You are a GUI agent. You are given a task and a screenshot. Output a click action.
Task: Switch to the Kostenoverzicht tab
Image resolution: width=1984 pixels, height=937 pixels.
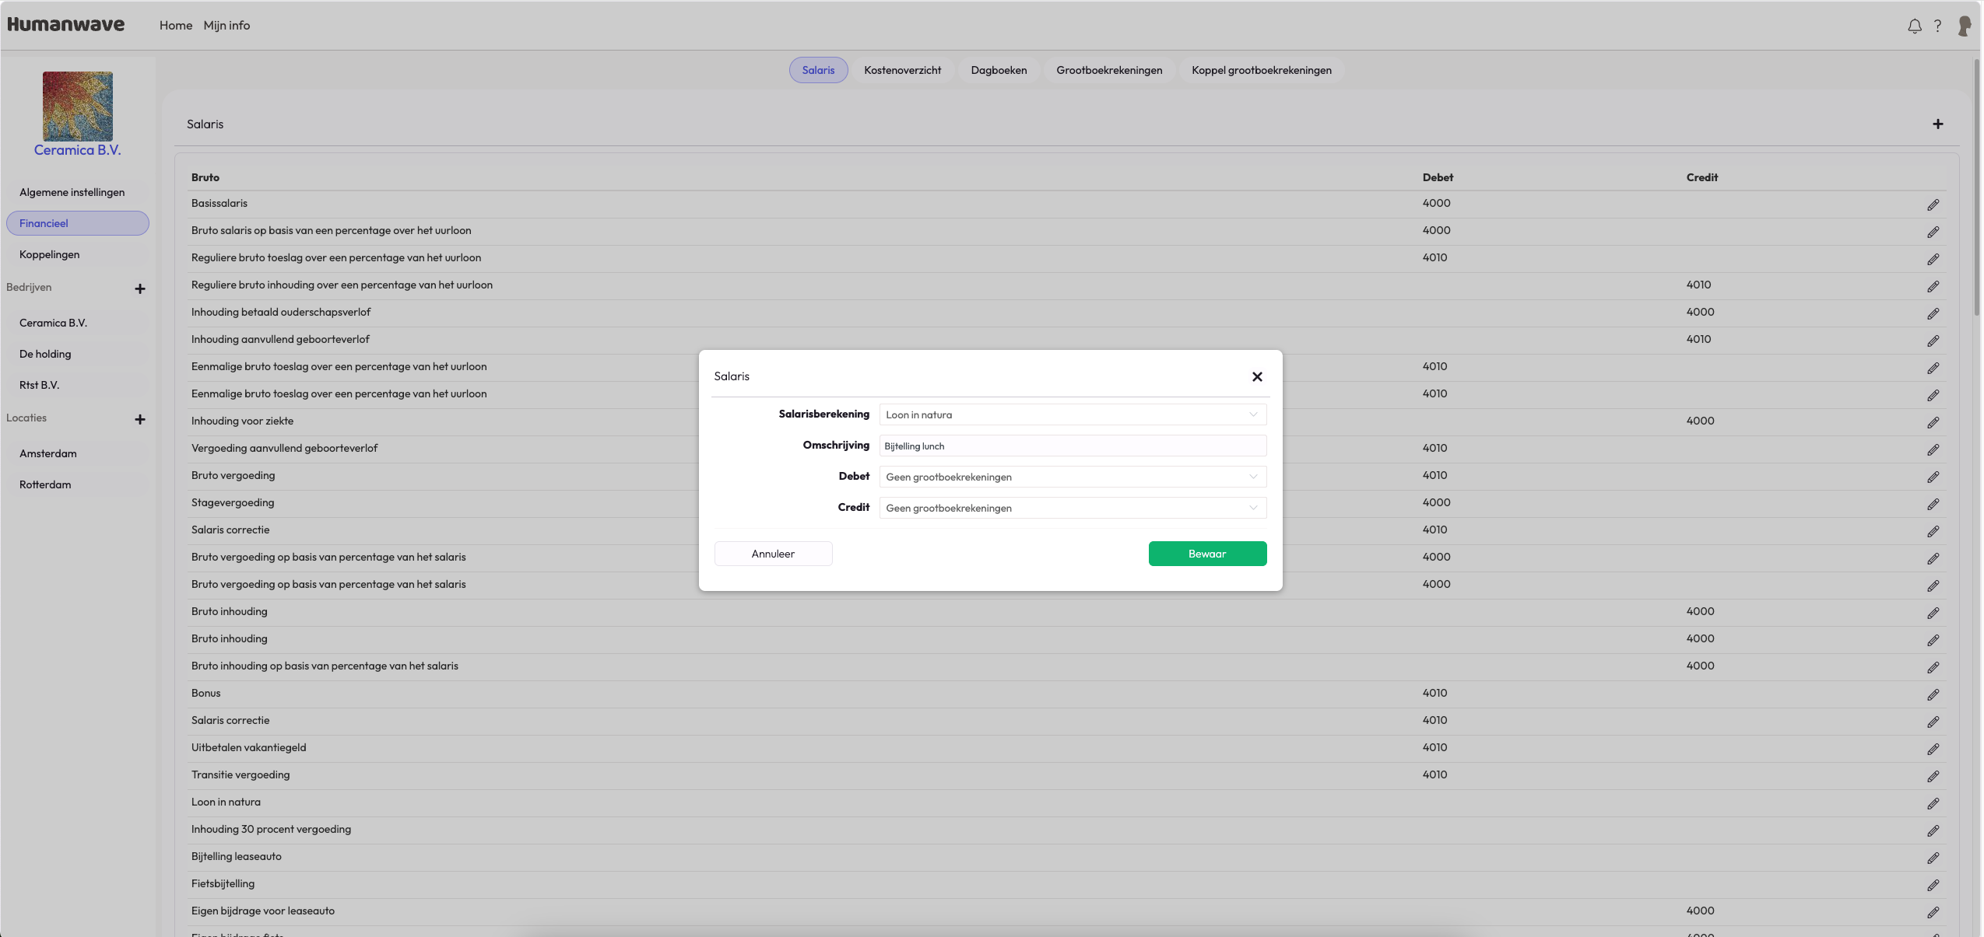(x=902, y=70)
